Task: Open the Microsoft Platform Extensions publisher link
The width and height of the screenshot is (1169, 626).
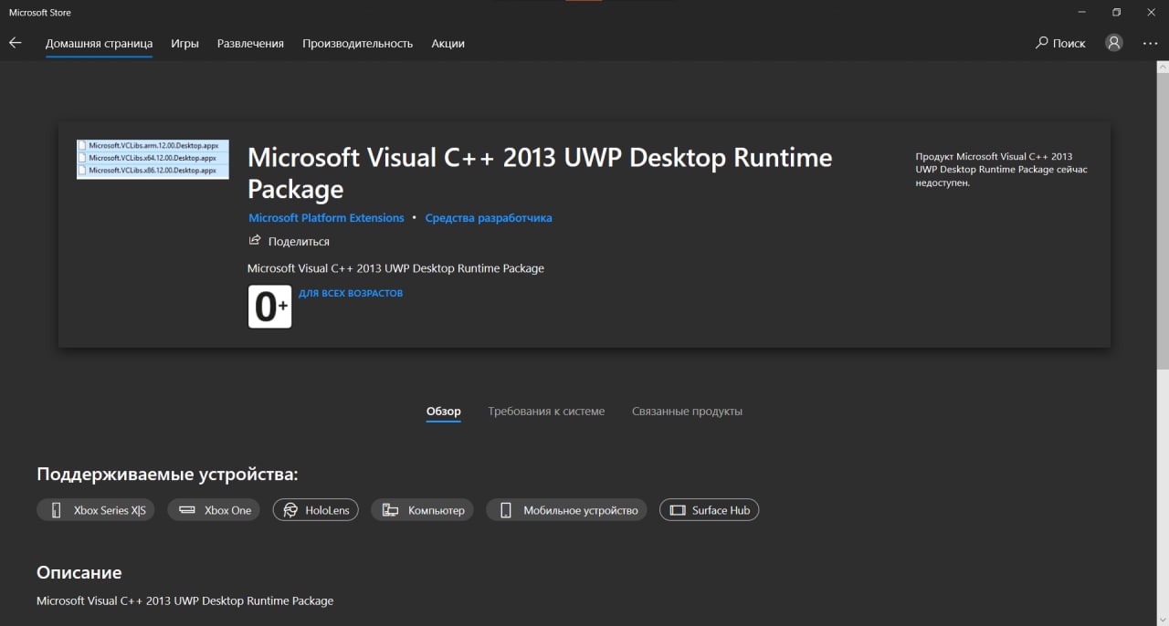Action: tap(326, 218)
